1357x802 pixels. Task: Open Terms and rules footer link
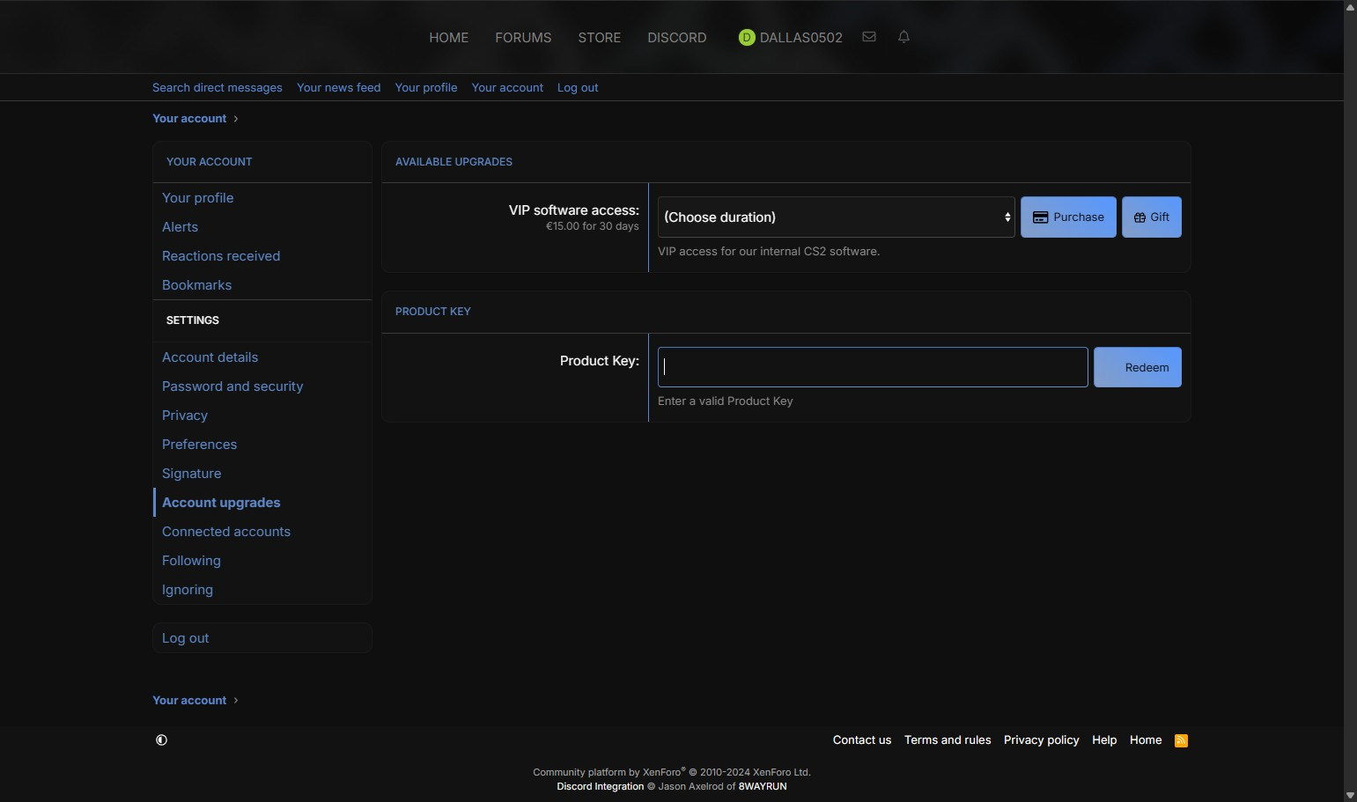948,740
